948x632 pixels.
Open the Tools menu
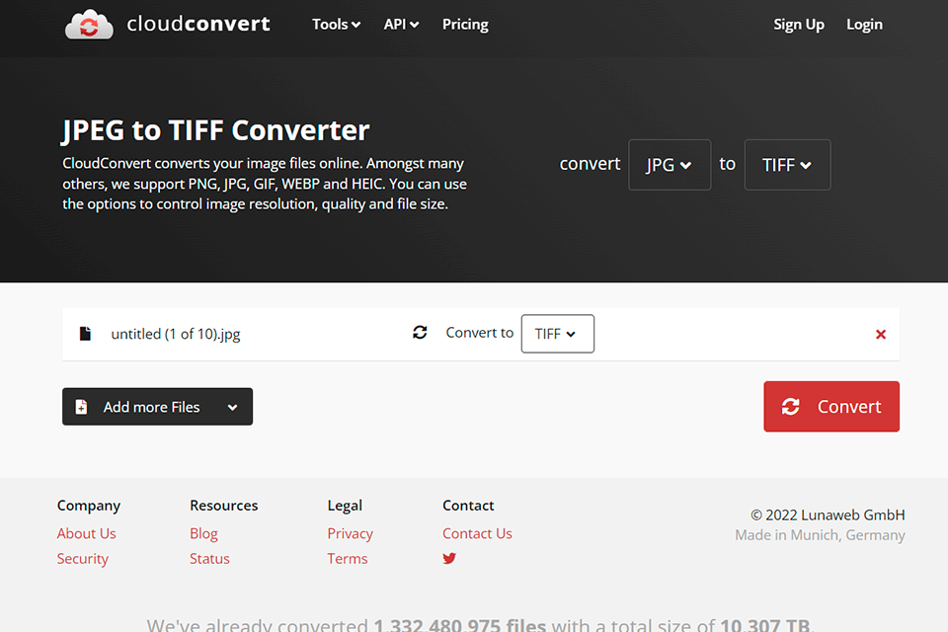point(336,24)
